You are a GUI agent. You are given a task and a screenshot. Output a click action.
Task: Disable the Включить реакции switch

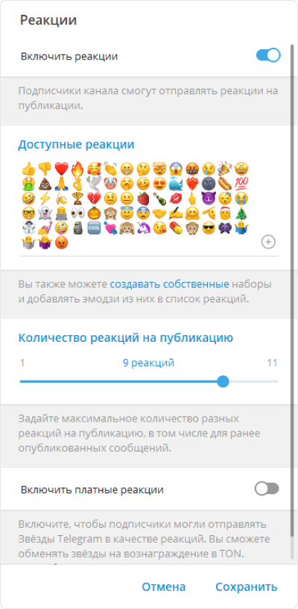267,55
